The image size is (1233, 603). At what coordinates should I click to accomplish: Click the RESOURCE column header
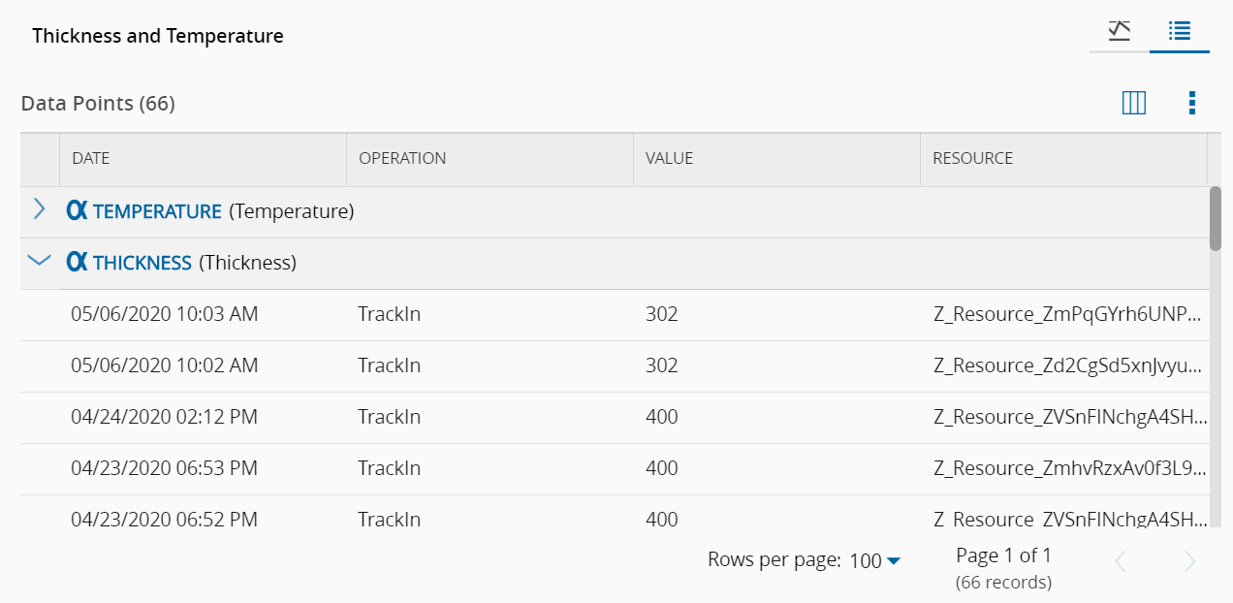972,158
